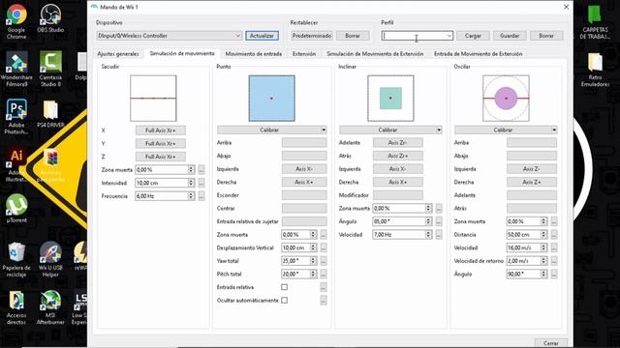Click Punto Izquierda Axis X- button
Screen dimensions: 620x348
[304, 169]
